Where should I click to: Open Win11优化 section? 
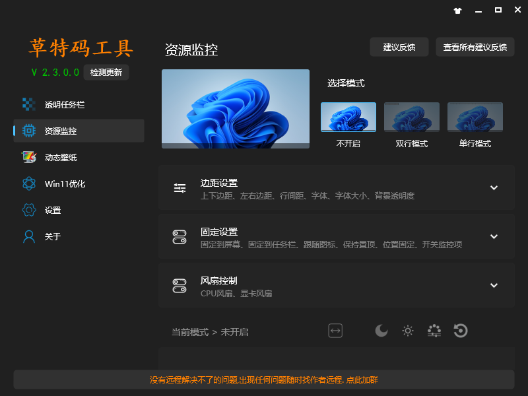[x=79, y=183]
